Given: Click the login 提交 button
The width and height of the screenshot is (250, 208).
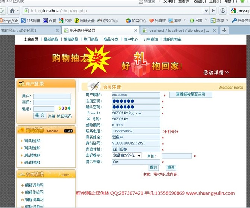Looking at the screenshot, I should pyautogui.click(x=40, y=116).
